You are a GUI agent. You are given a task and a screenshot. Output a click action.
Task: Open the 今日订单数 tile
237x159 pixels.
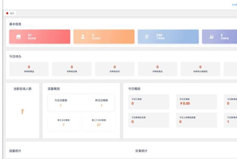149,102
